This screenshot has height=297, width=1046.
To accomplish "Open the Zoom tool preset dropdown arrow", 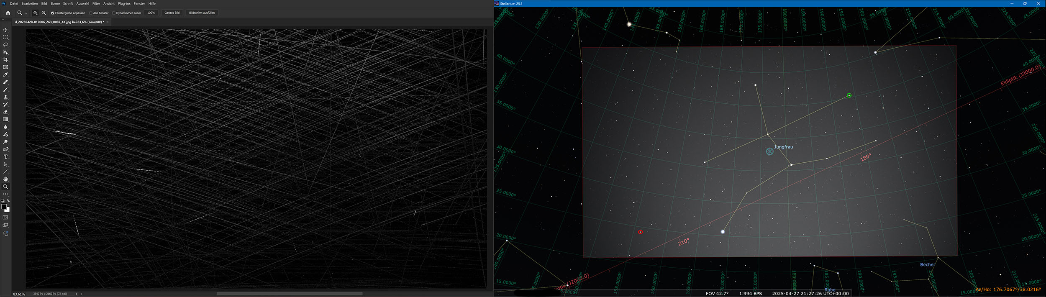I will click(x=26, y=13).
